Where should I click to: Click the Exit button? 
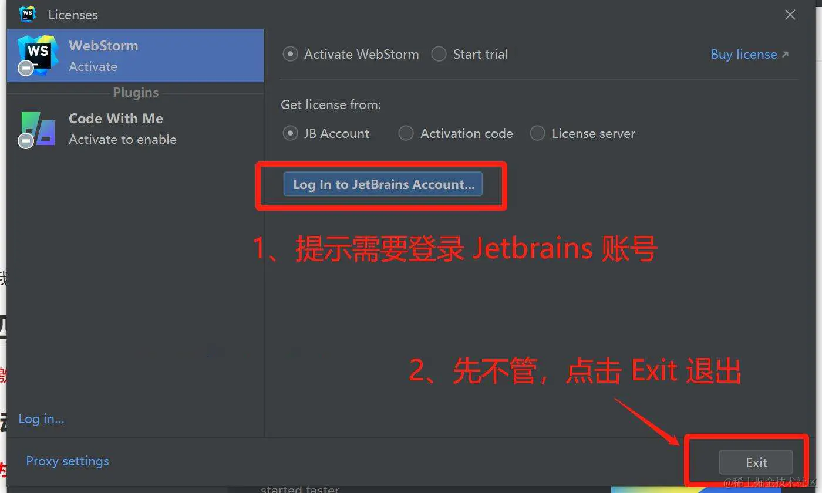(x=756, y=462)
